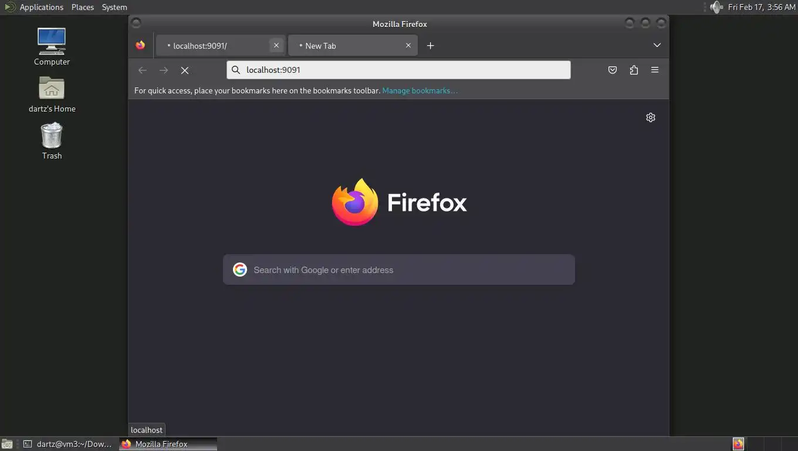
Task: Close the Firefox window
Action: 661,23
